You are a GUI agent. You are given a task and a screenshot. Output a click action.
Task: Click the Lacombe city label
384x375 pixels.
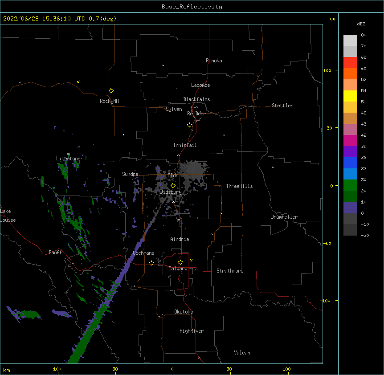pos(200,85)
